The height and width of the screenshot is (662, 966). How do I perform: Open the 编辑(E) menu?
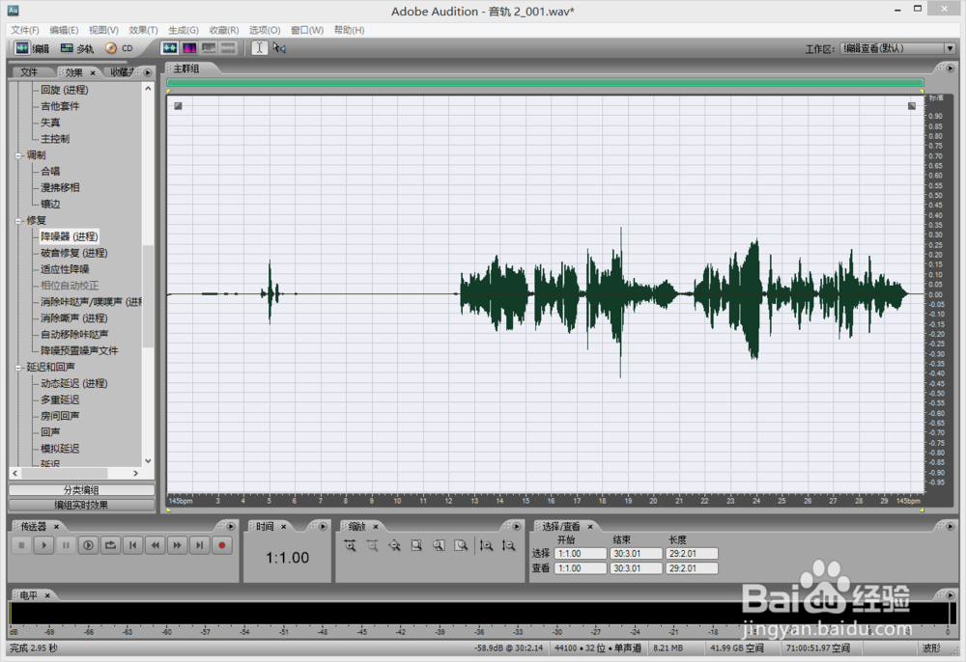point(64,30)
